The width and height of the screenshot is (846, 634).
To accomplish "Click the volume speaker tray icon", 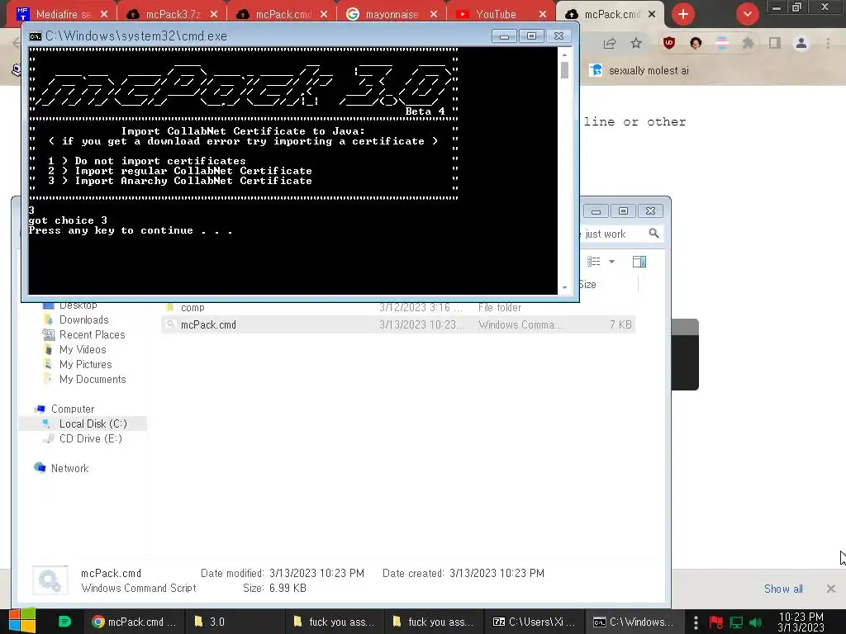I will pos(755,622).
